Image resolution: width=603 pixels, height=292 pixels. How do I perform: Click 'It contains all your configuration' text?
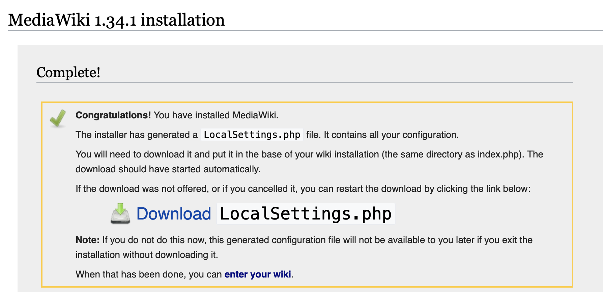(391, 135)
